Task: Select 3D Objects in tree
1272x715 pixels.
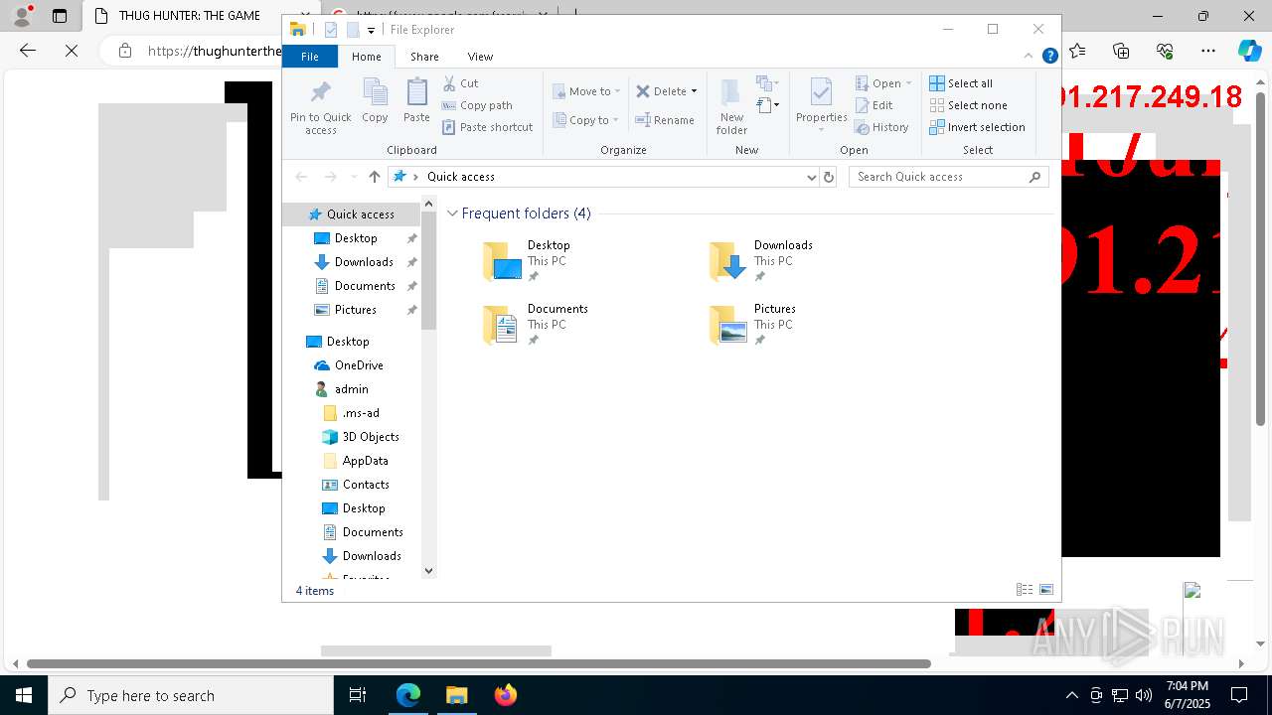Action: 371,437
